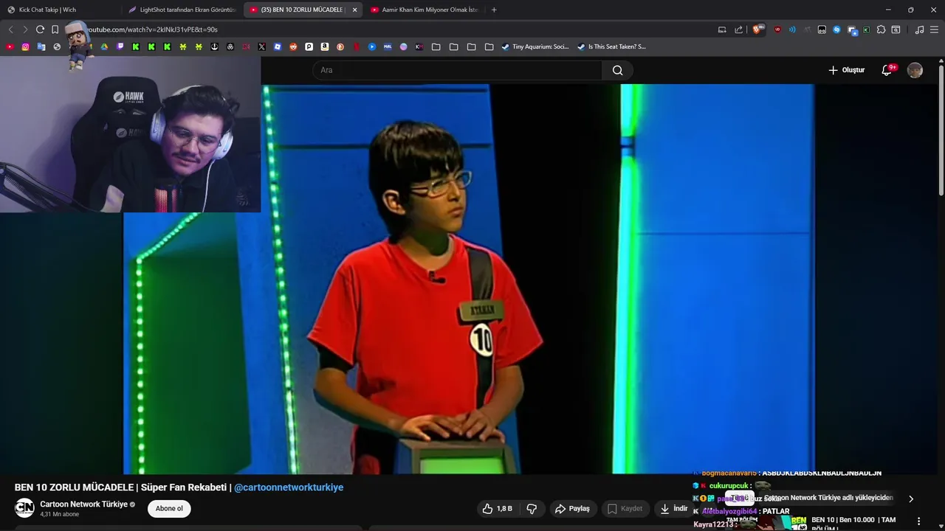Switch to the LightShot tab
Viewport: 945px width, 531px height.
click(182, 10)
